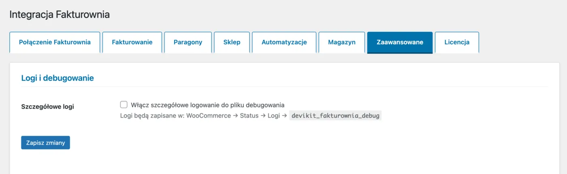Open the Automatyzacje tab

(284, 42)
